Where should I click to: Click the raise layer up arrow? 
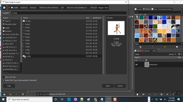149,94
